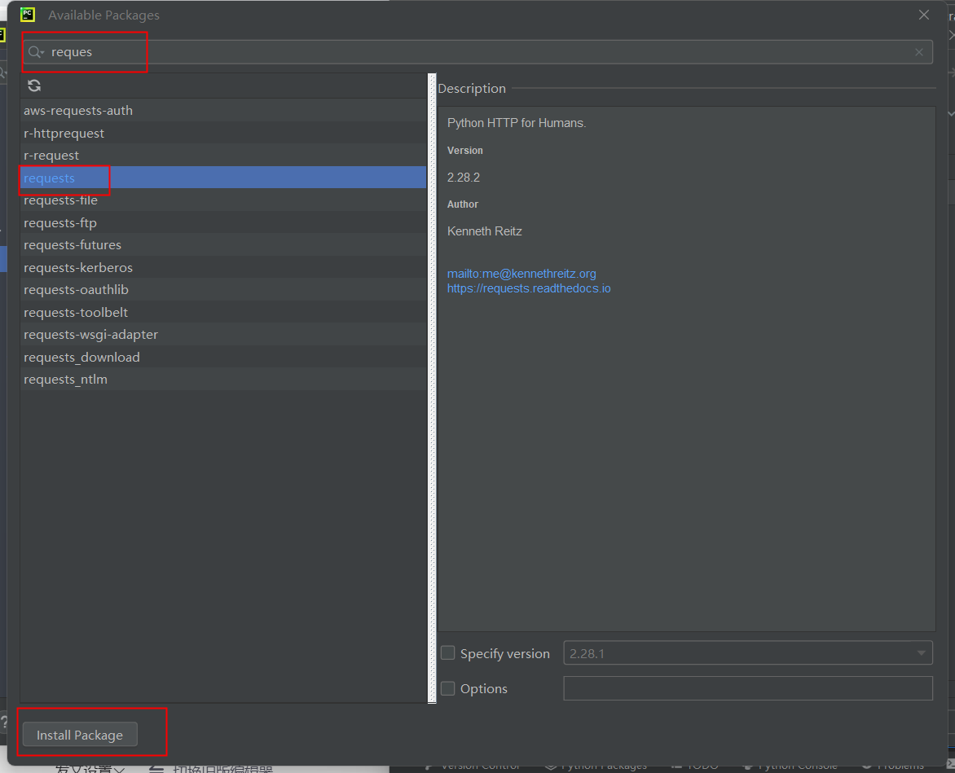
Task: Select the requests-futures package
Action: [x=223, y=244]
